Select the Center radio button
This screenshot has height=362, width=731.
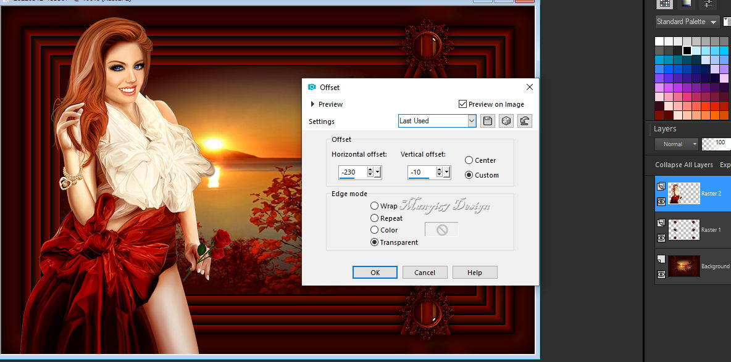tap(469, 160)
